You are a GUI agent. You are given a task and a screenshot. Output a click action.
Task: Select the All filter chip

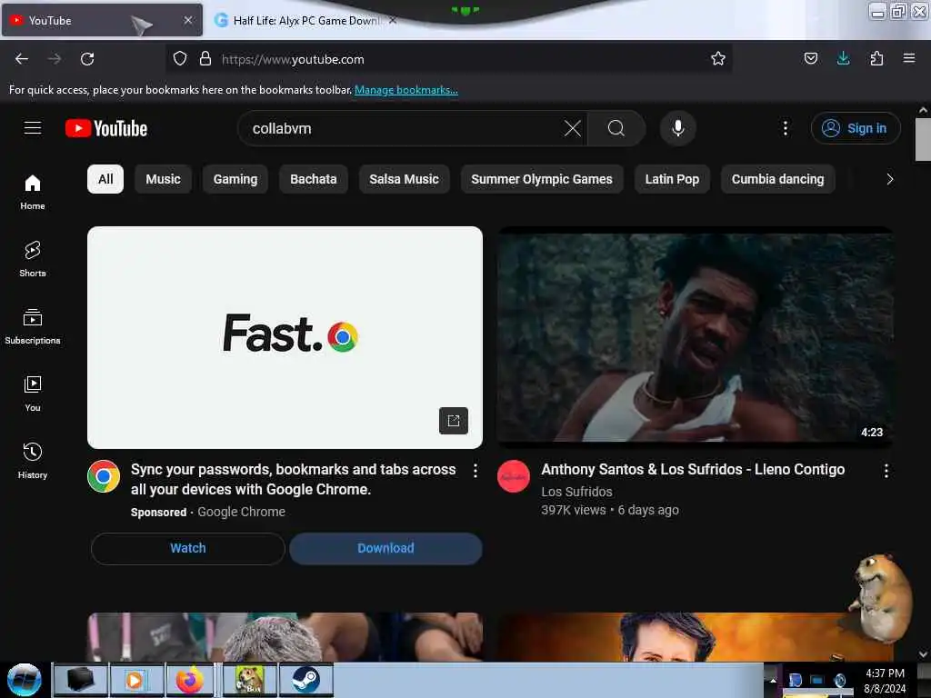[x=105, y=179]
